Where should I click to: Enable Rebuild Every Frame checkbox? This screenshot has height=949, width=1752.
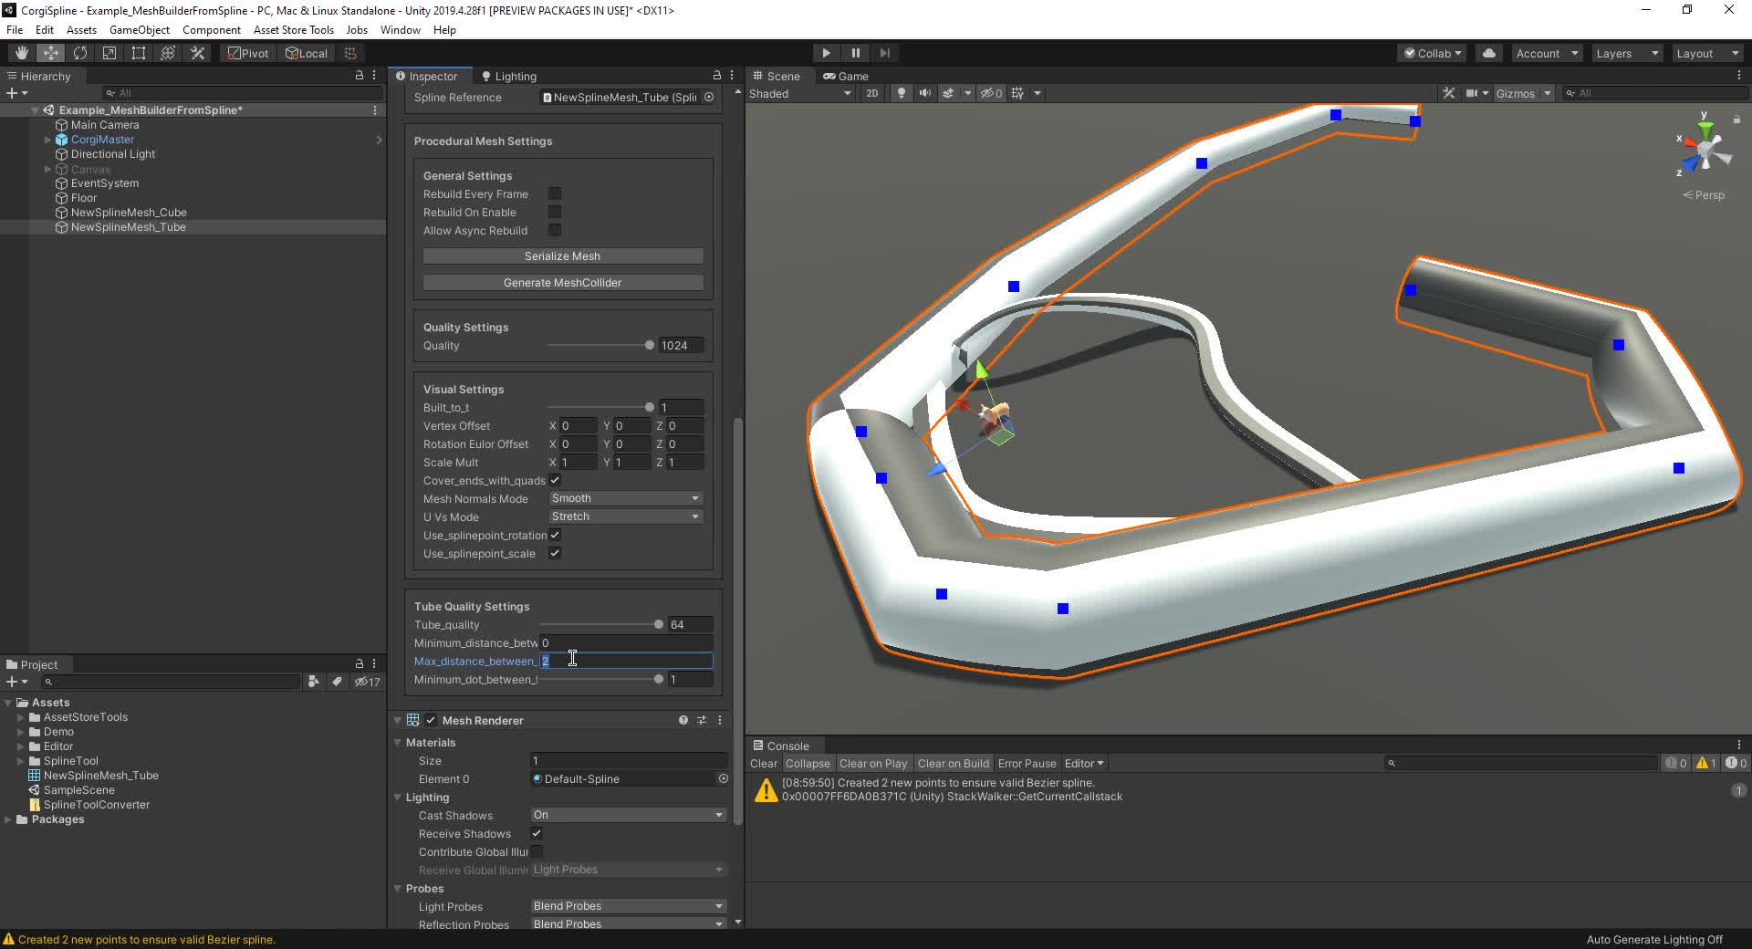pyautogui.click(x=555, y=193)
